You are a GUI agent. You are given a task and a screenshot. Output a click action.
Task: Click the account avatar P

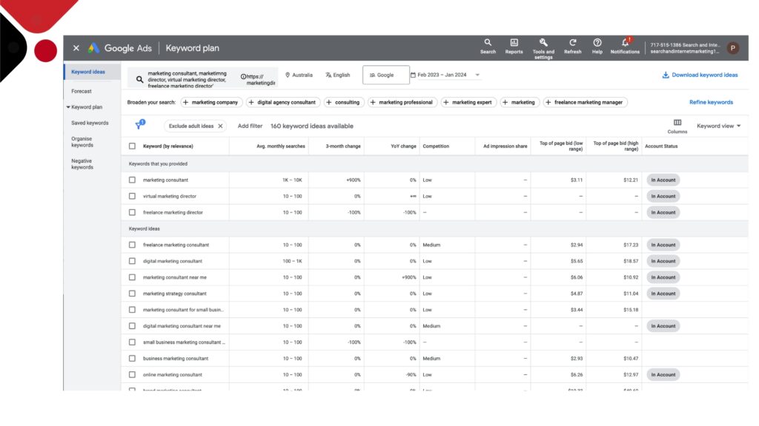(x=733, y=48)
